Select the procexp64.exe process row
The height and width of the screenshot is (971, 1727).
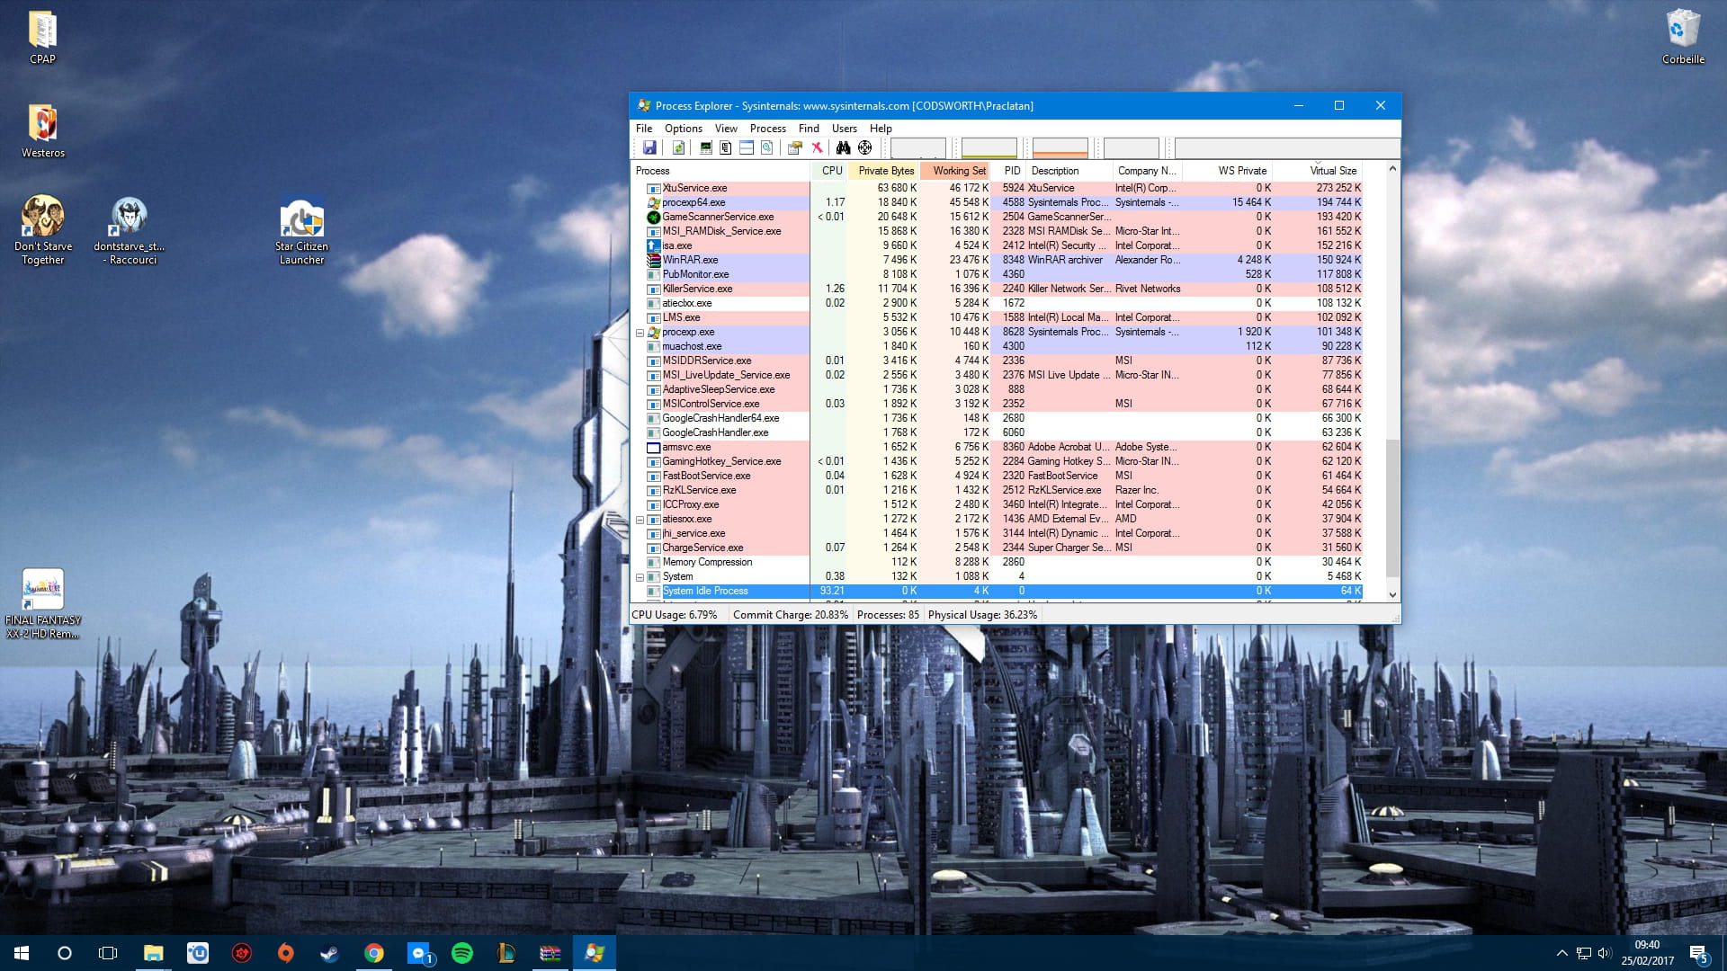[x=997, y=202]
